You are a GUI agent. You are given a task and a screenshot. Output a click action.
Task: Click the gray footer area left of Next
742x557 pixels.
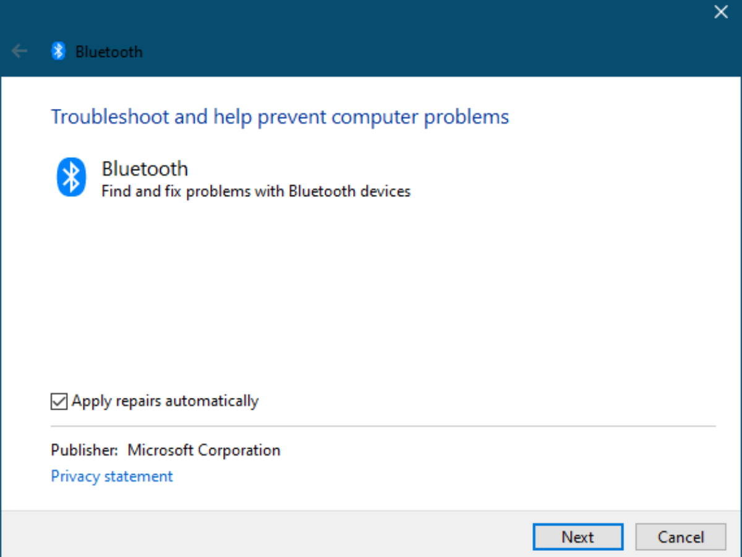(266, 535)
